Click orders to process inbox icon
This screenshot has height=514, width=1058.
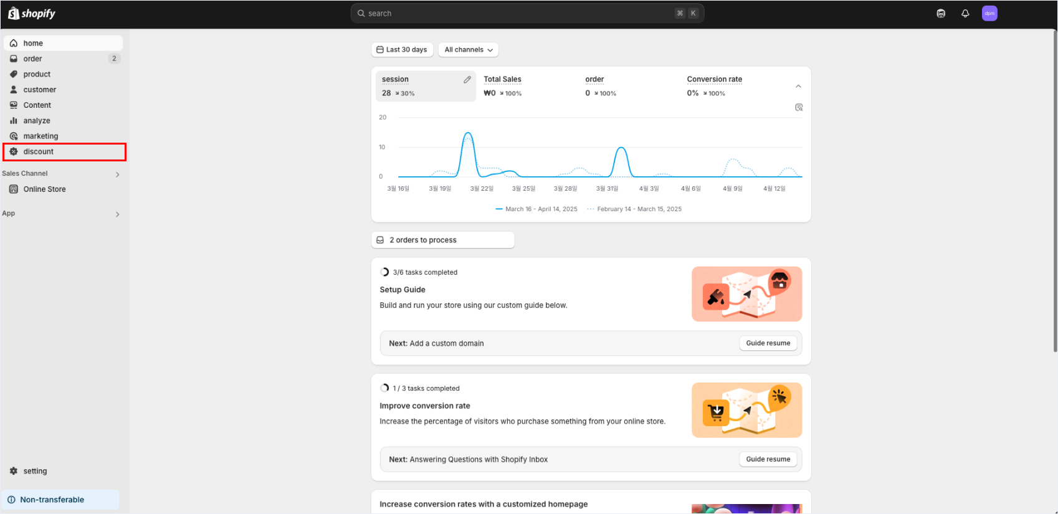coord(380,240)
